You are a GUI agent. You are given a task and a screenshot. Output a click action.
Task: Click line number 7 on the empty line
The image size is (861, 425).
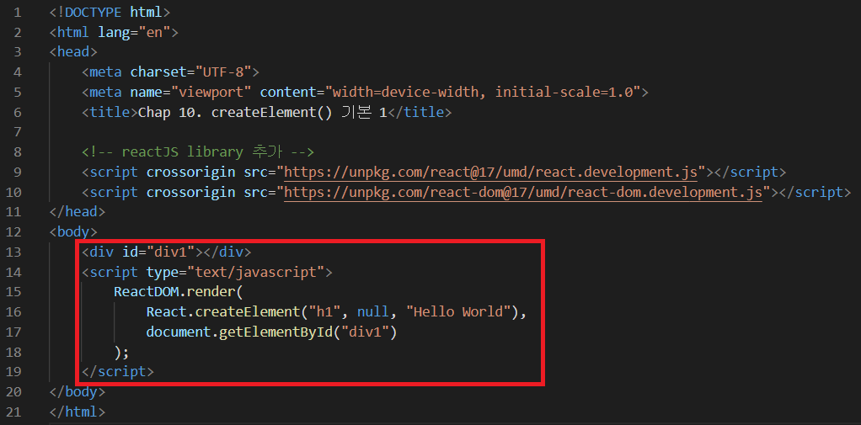click(x=19, y=132)
